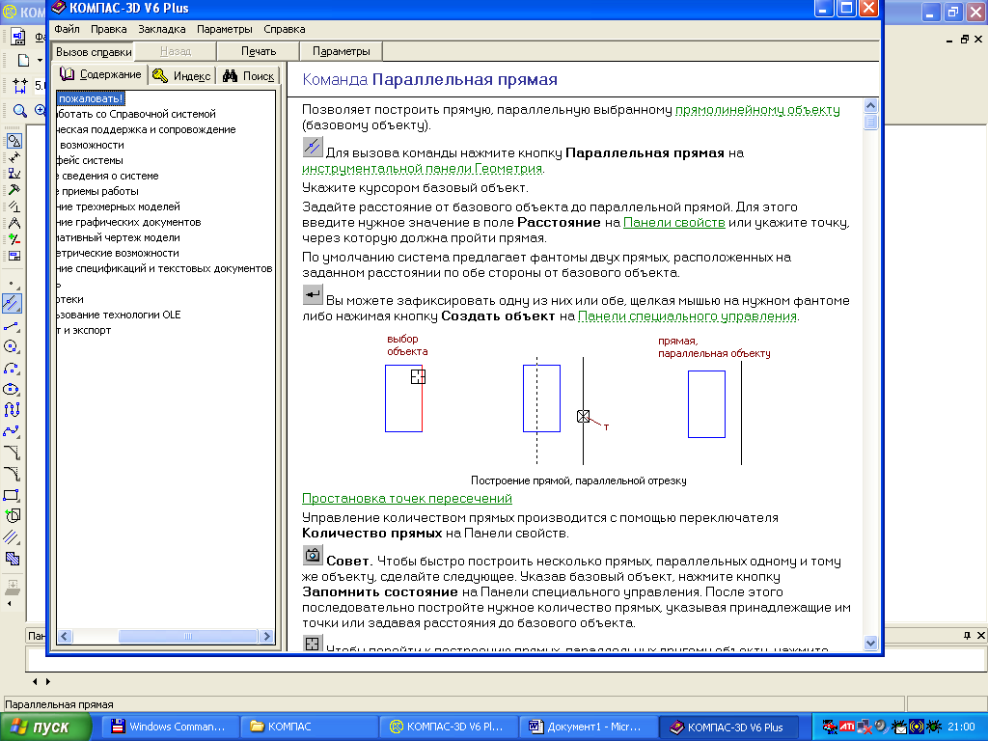Select the трехмерных моделей contents entry
Image resolution: width=988 pixels, height=741 pixels.
(x=119, y=206)
